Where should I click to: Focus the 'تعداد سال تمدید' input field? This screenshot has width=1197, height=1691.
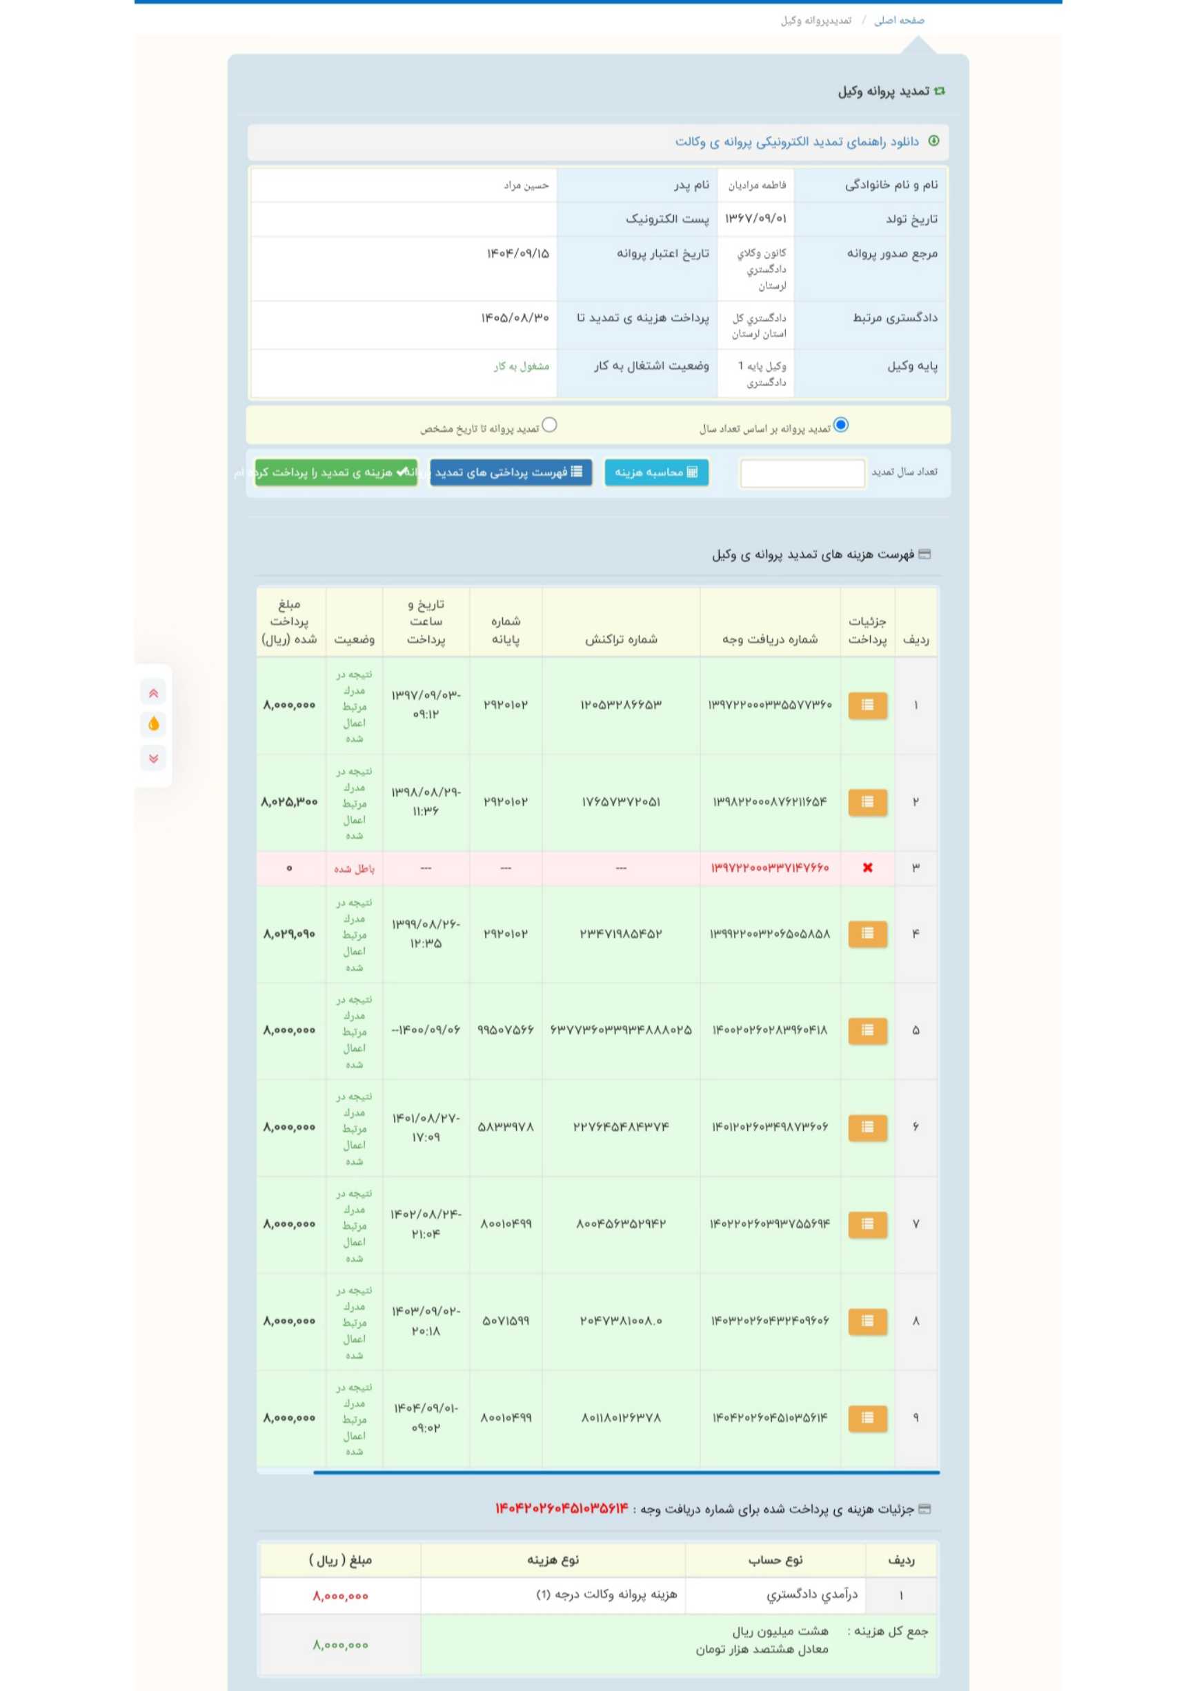802,473
